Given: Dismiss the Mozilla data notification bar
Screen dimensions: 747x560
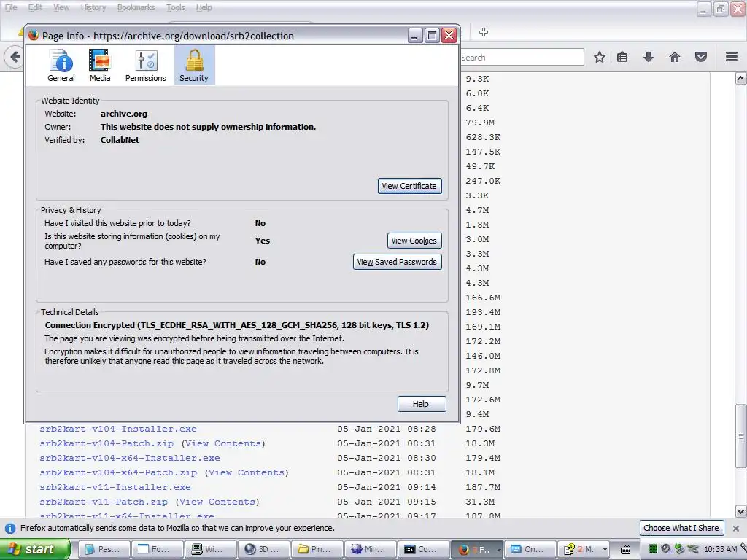Looking at the screenshot, I should (x=735, y=529).
